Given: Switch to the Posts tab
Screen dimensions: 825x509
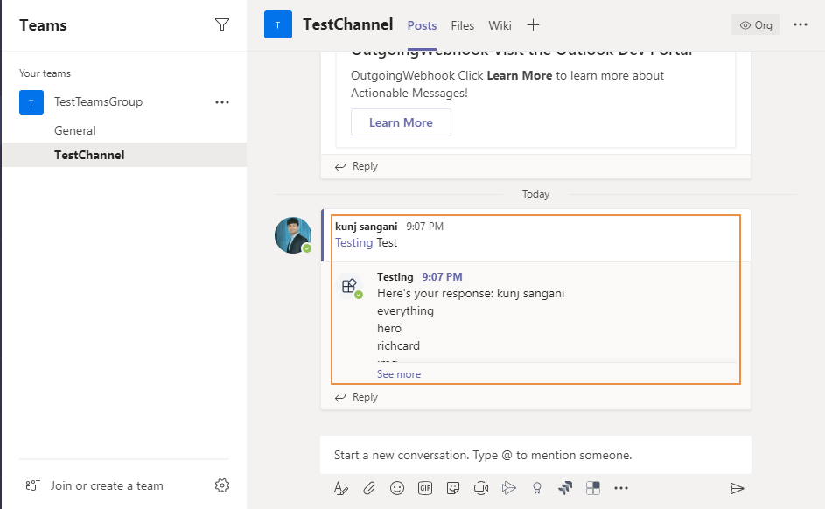Looking at the screenshot, I should pyautogui.click(x=422, y=25).
